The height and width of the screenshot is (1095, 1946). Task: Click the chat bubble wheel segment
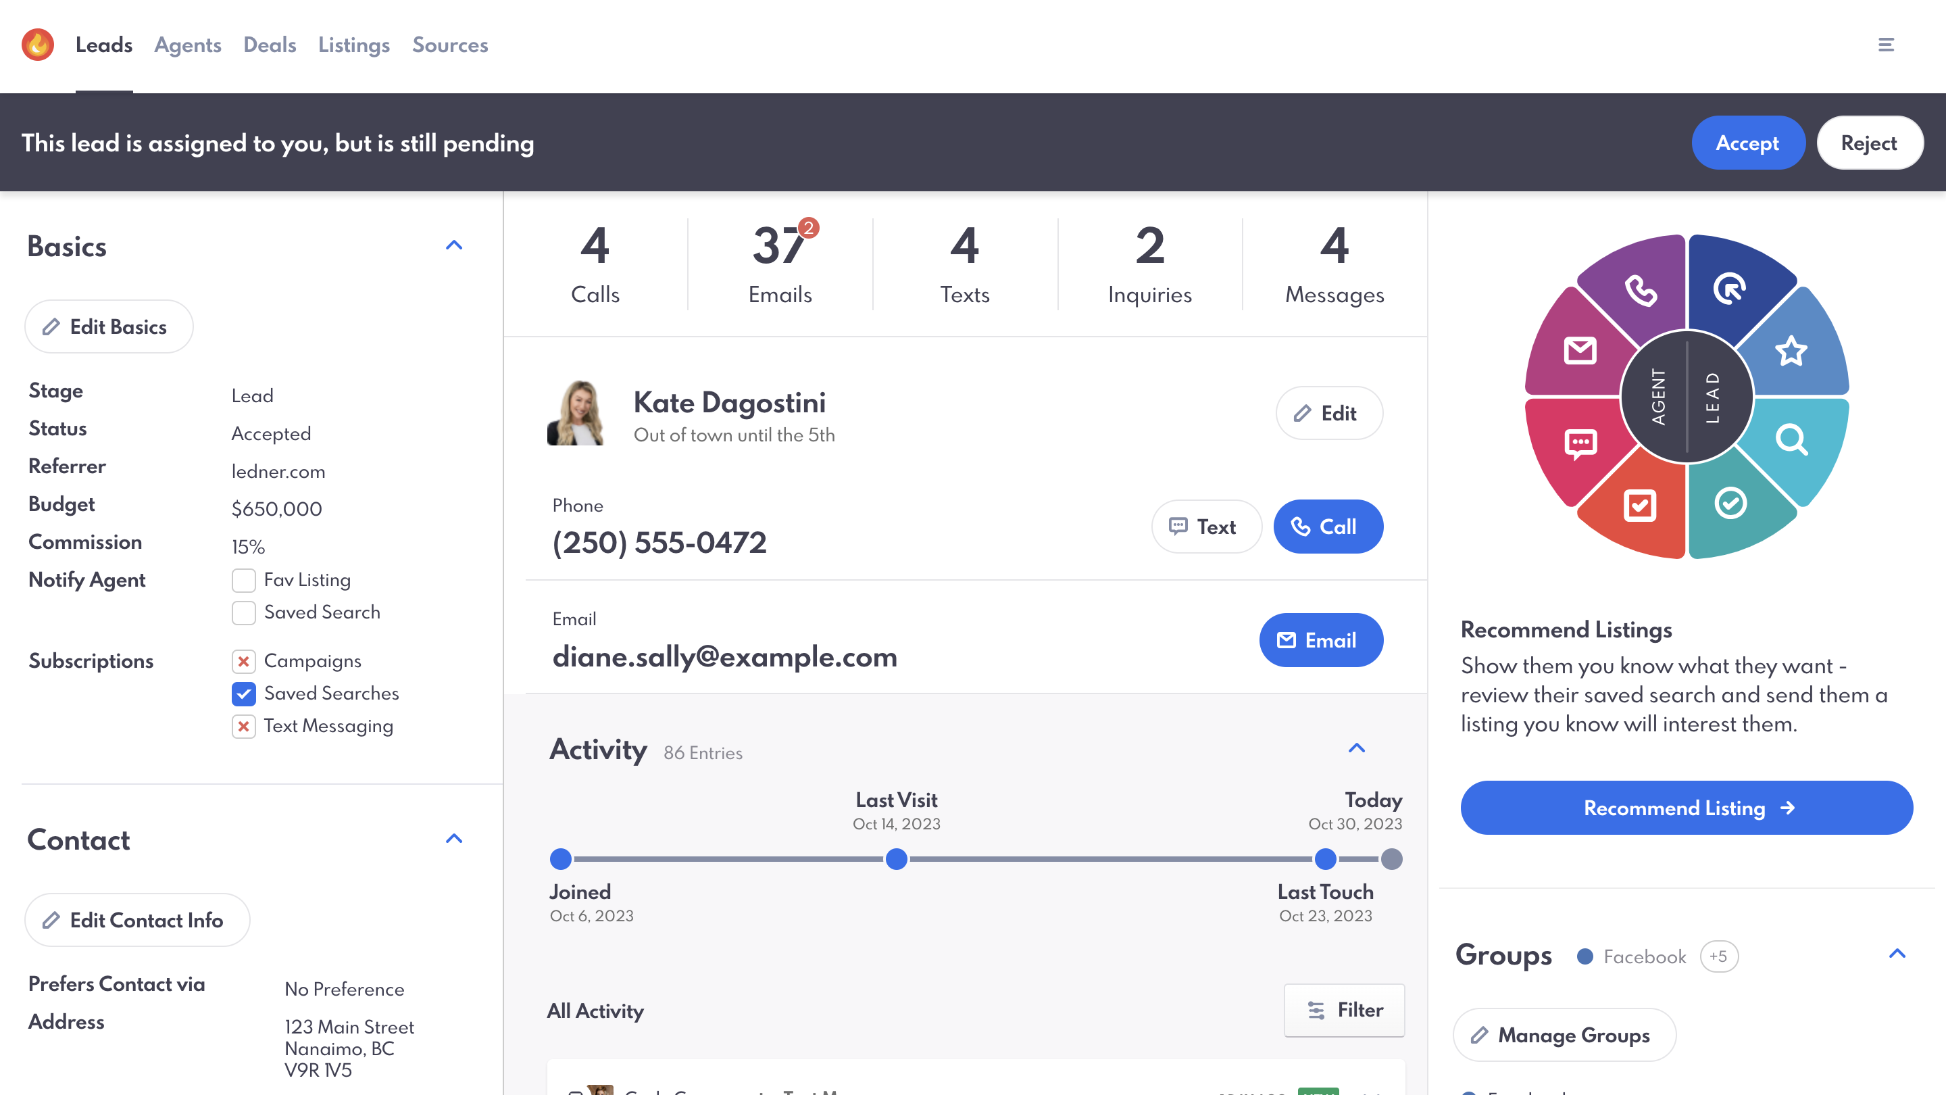coord(1580,443)
